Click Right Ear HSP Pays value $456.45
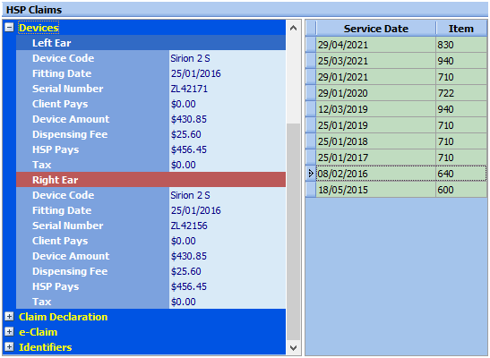Screen dimensions: 490x358 click(189, 286)
